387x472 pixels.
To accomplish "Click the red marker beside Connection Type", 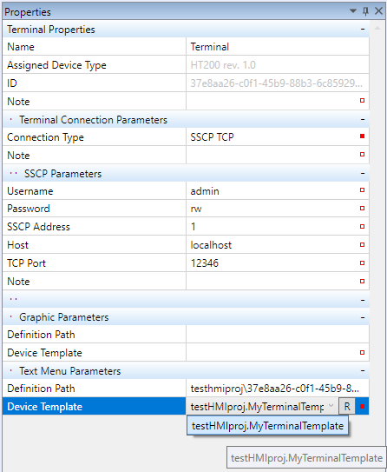I will (x=362, y=136).
